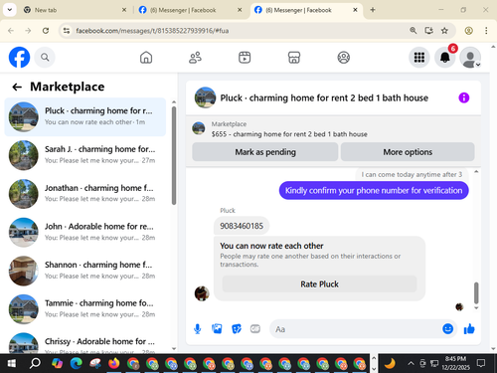Open the Pluck conversation in list
The width and height of the screenshot is (497, 373).
pos(85,116)
